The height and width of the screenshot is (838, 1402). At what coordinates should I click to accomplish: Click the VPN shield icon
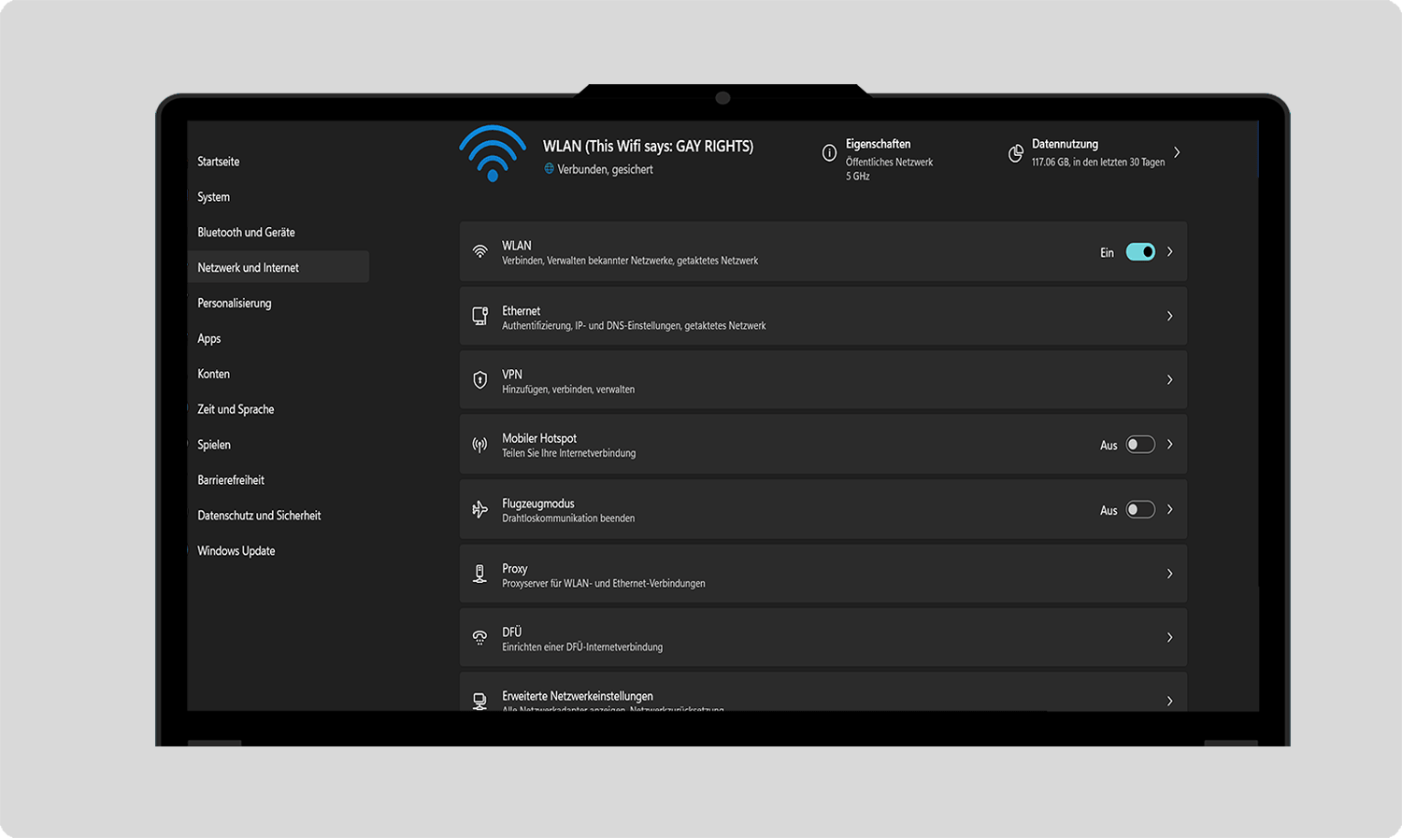(479, 379)
